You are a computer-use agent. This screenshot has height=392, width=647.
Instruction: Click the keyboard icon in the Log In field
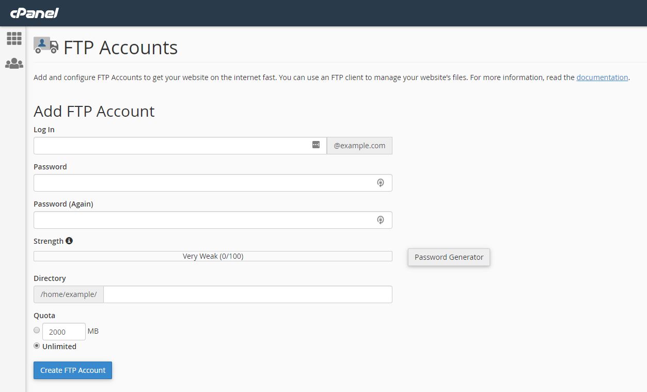pyautogui.click(x=316, y=145)
